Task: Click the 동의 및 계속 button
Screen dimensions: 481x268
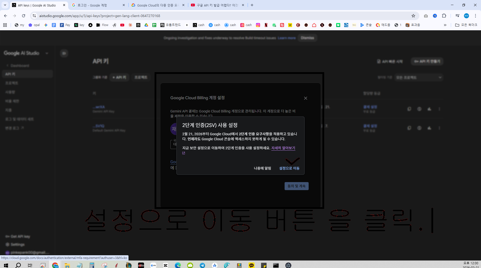Action: [x=296, y=186]
